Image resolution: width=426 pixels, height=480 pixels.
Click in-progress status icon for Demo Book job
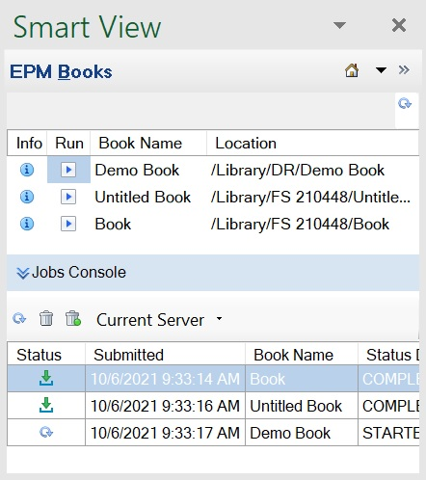(x=46, y=432)
